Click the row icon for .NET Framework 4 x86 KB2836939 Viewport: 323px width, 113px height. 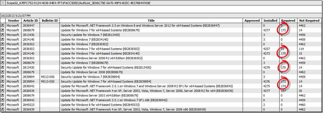[2, 109]
